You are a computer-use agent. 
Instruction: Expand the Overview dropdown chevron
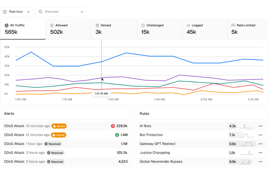point(82,12)
